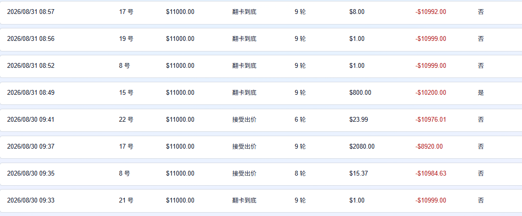522x216 pixels.
Task: Select the 6 轮 rounds cell
Action: [300, 120]
